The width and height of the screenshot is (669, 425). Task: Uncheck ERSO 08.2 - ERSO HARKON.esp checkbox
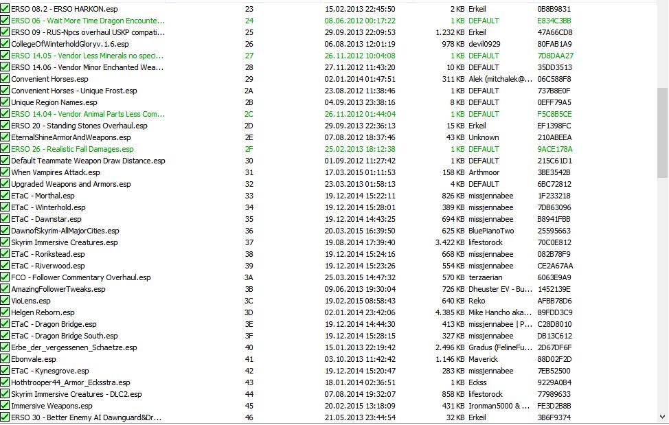5,8
